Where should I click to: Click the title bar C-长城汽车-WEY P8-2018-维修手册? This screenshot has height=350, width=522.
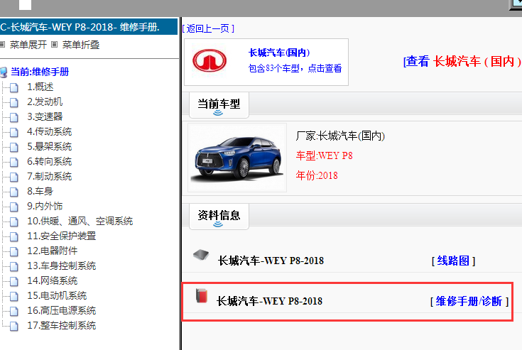tap(89, 26)
